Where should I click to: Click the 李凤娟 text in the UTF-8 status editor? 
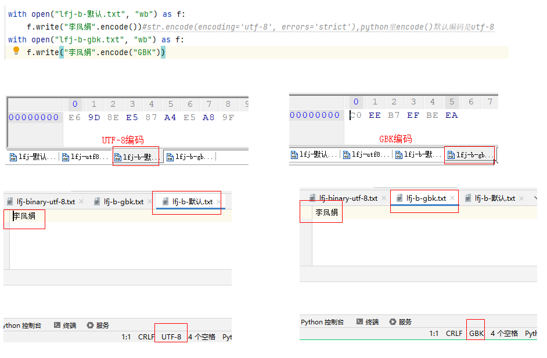pyautogui.click(x=24, y=216)
